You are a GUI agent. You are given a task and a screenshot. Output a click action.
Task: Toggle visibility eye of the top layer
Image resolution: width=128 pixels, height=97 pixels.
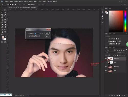click(106, 59)
